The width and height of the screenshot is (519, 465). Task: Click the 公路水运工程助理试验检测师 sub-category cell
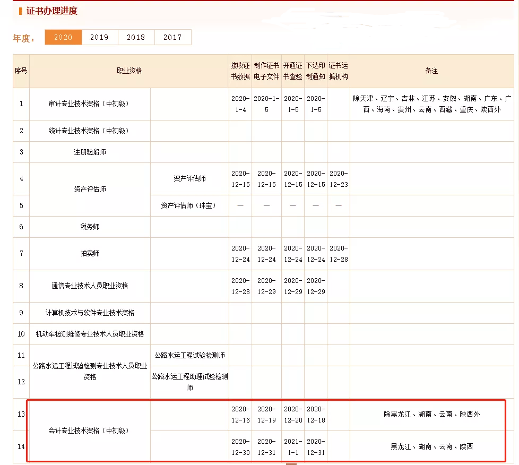point(189,382)
